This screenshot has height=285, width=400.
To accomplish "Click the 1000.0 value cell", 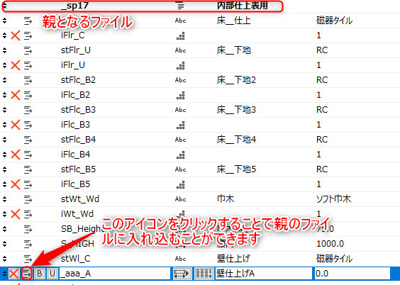I will (x=330, y=244).
